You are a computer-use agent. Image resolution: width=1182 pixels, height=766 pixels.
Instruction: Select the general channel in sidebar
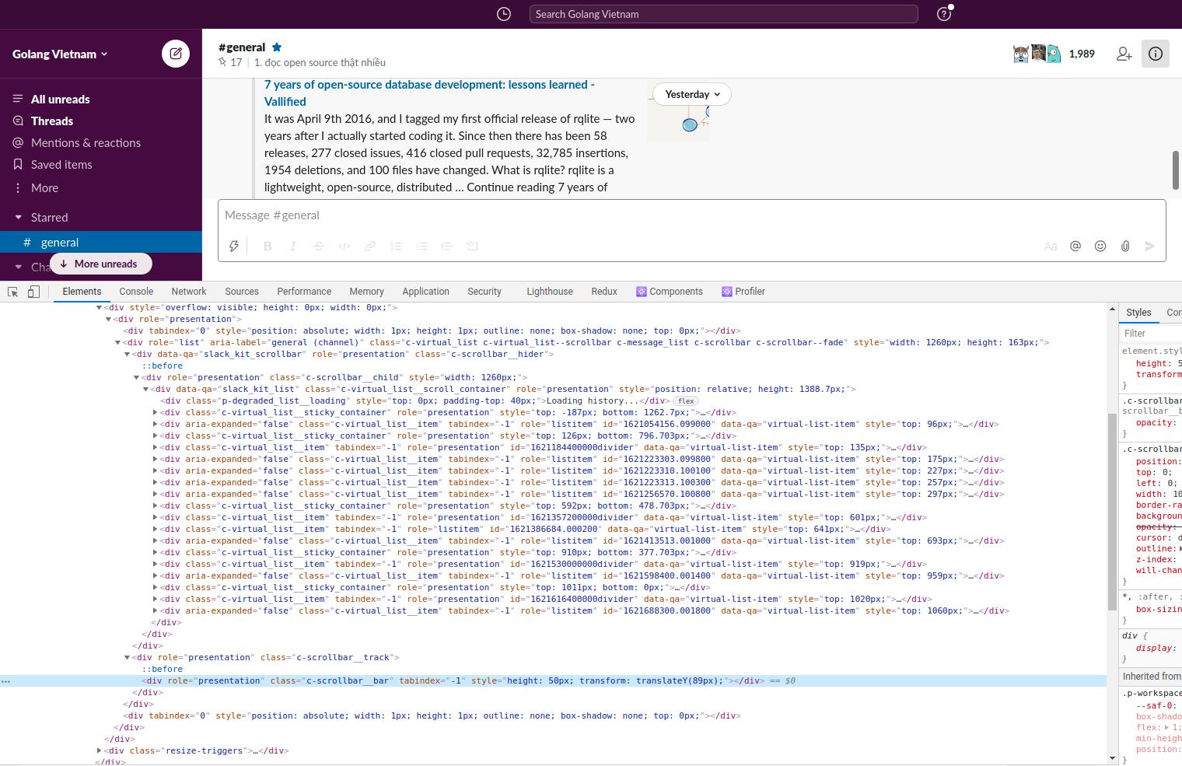pos(101,242)
